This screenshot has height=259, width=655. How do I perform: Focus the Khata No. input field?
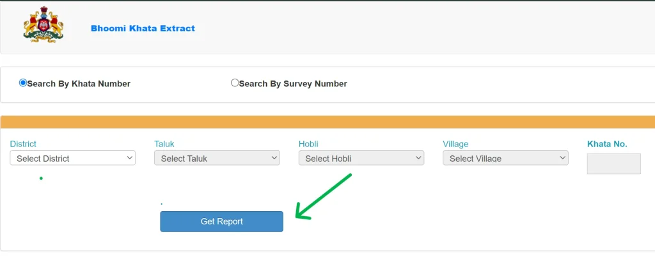(613, 164)
